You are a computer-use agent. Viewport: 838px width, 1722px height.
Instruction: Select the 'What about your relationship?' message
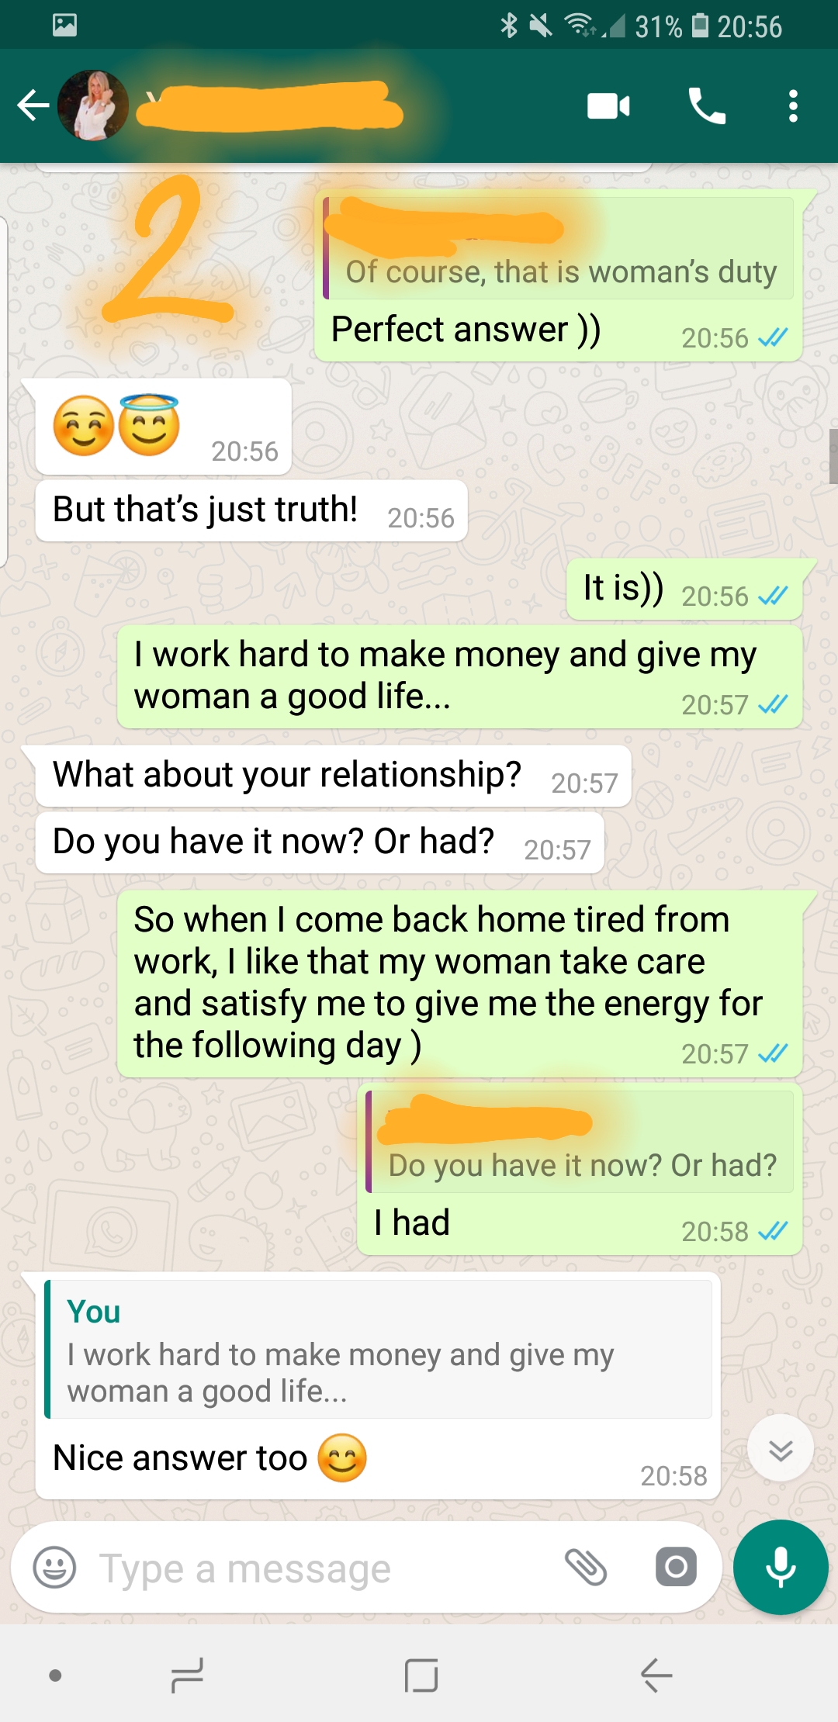[x=334, y=776]
